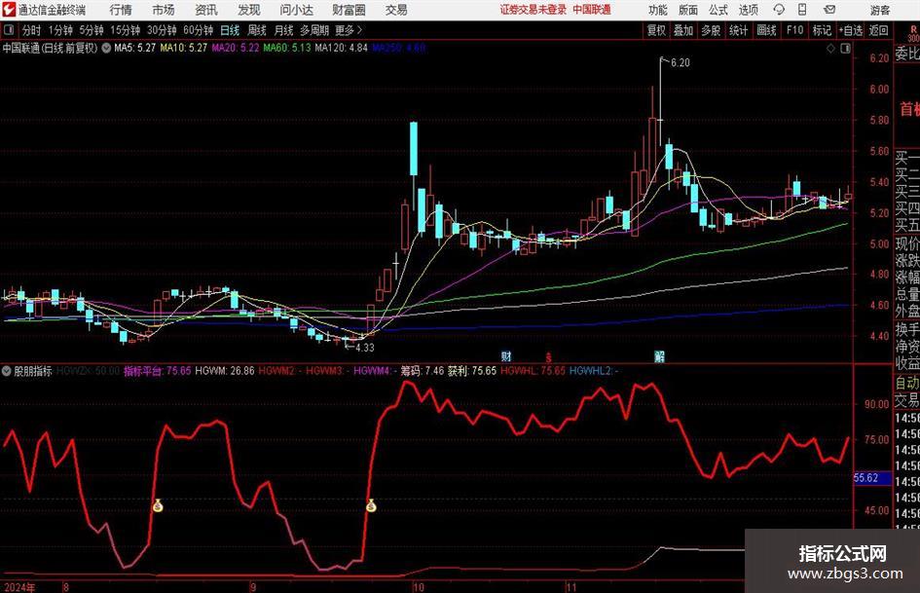The width and height of the screenshot is (920, 593).
Task: Click the 6.20 high price annotation
Action: (681, 63)
